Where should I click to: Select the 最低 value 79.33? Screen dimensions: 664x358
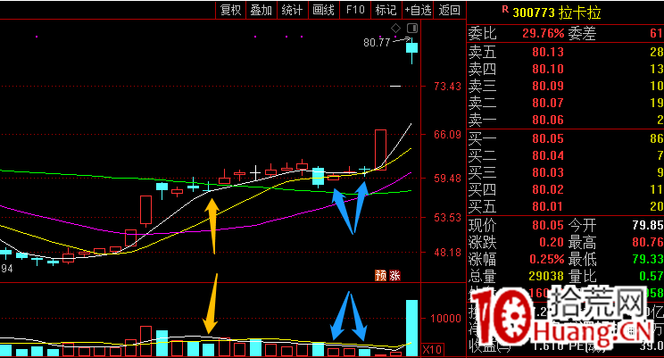click(x=648, y=259)
